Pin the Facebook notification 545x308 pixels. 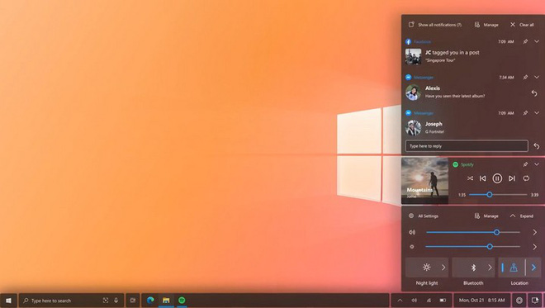(x=525, y=41)
